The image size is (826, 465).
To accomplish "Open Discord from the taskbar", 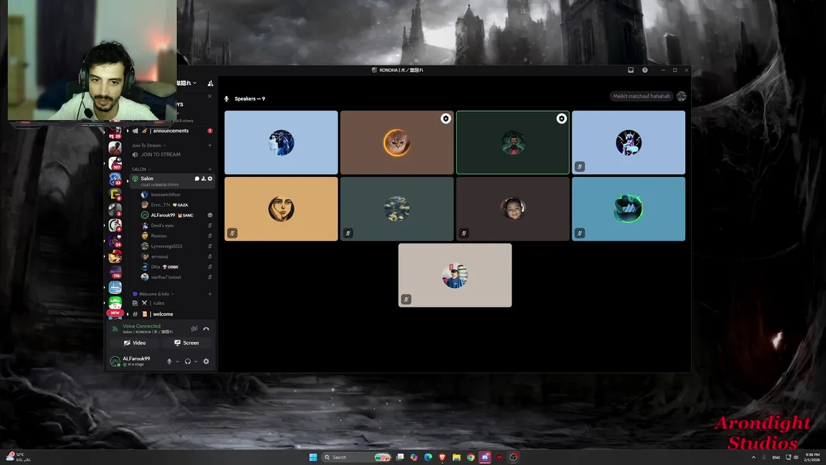I will [485, 457].
